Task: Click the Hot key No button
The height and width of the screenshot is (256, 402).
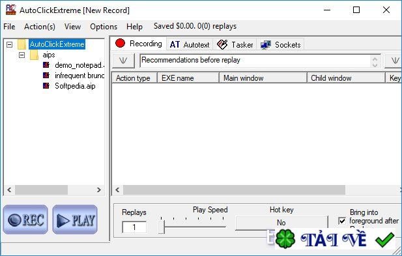Action: 281,223
